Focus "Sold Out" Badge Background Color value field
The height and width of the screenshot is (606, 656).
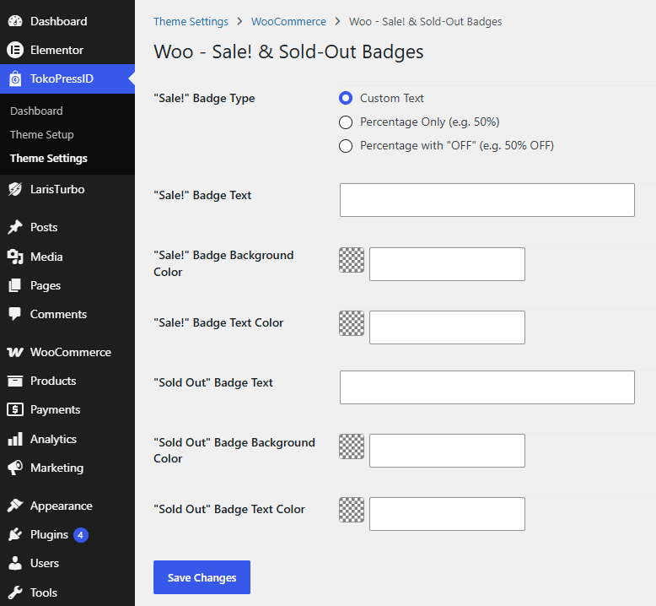447,451
